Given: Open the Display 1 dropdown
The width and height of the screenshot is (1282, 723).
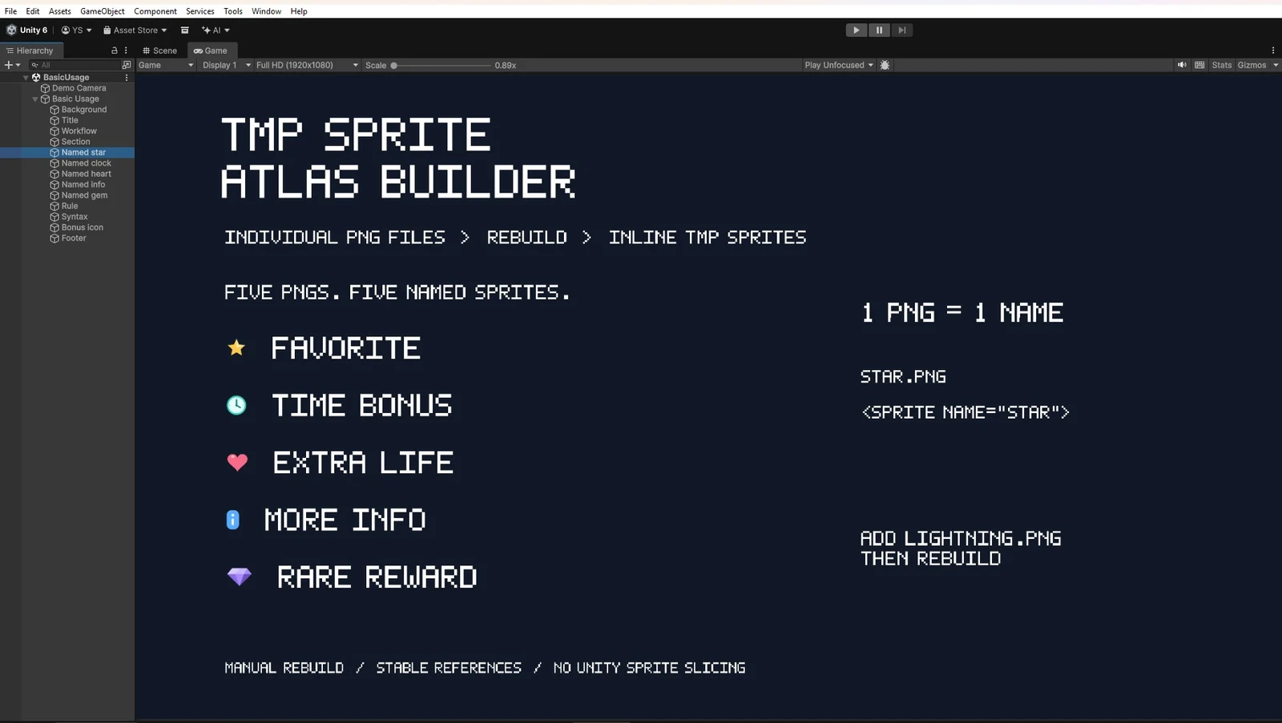Looking at the screenshot, I should tap(226, 65).
